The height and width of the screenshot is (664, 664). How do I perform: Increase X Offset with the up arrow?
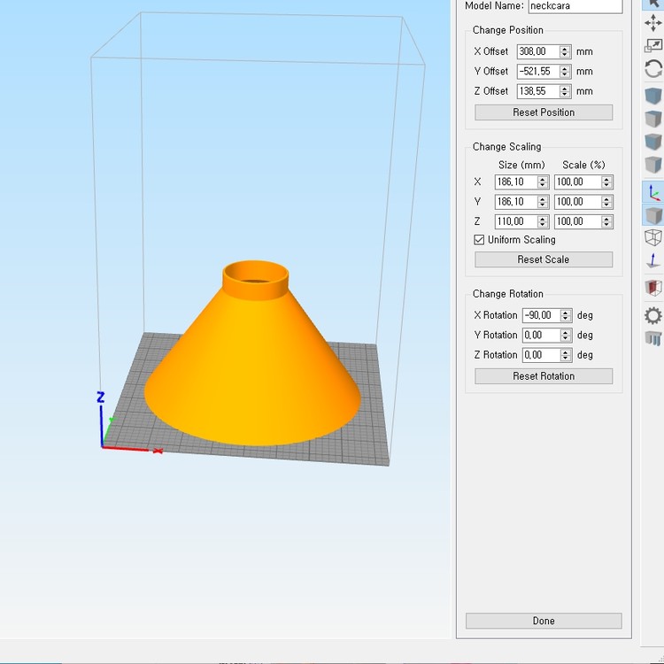[565, 49]
